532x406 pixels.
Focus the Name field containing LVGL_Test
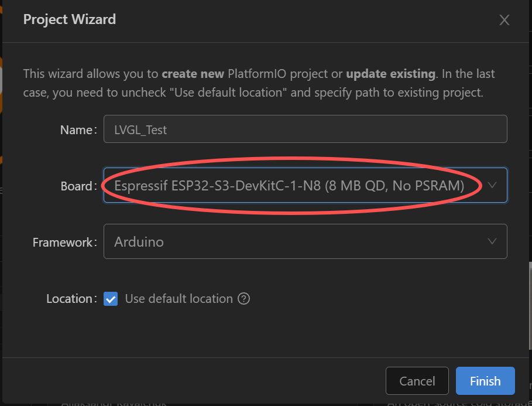(306, 129)
